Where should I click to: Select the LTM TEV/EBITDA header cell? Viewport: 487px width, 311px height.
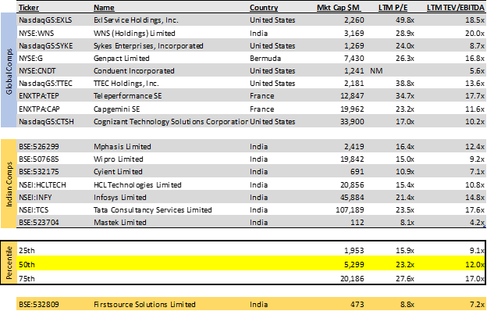pos(455,8)
